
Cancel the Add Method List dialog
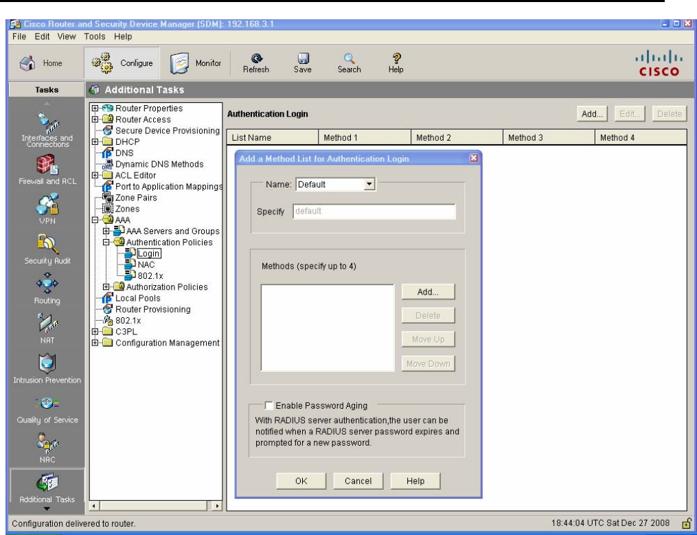pos(358,481)
